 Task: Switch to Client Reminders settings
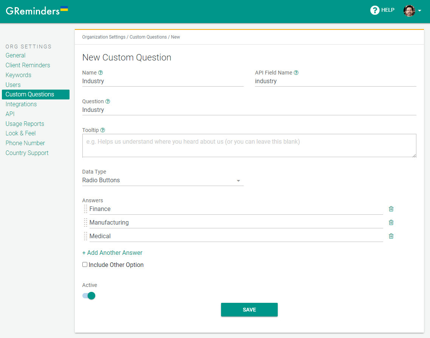[28, 65]
